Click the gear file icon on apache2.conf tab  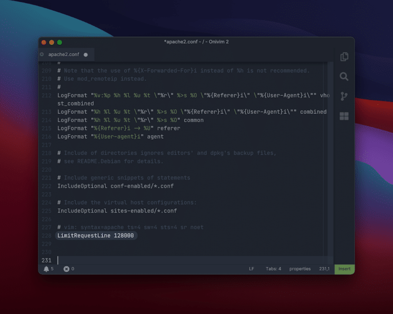point(42,54)
